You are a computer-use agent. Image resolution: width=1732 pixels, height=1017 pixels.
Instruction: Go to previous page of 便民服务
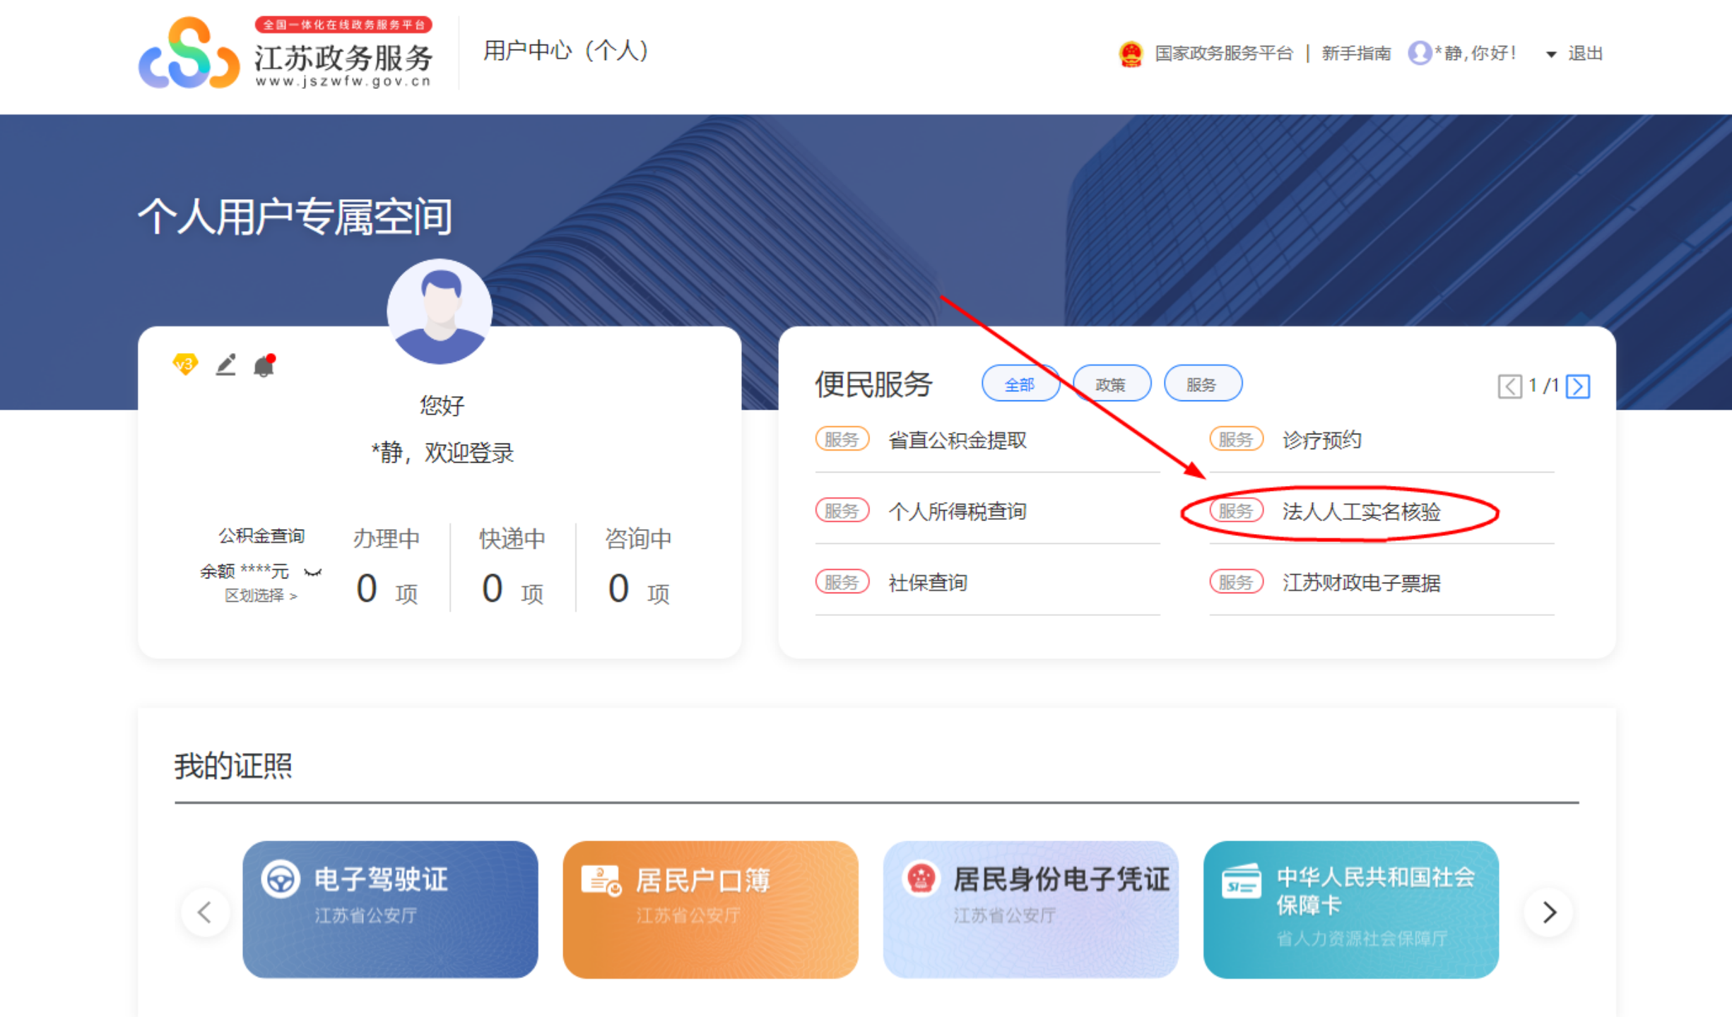pyautogui.click(x=1509, y=386)
